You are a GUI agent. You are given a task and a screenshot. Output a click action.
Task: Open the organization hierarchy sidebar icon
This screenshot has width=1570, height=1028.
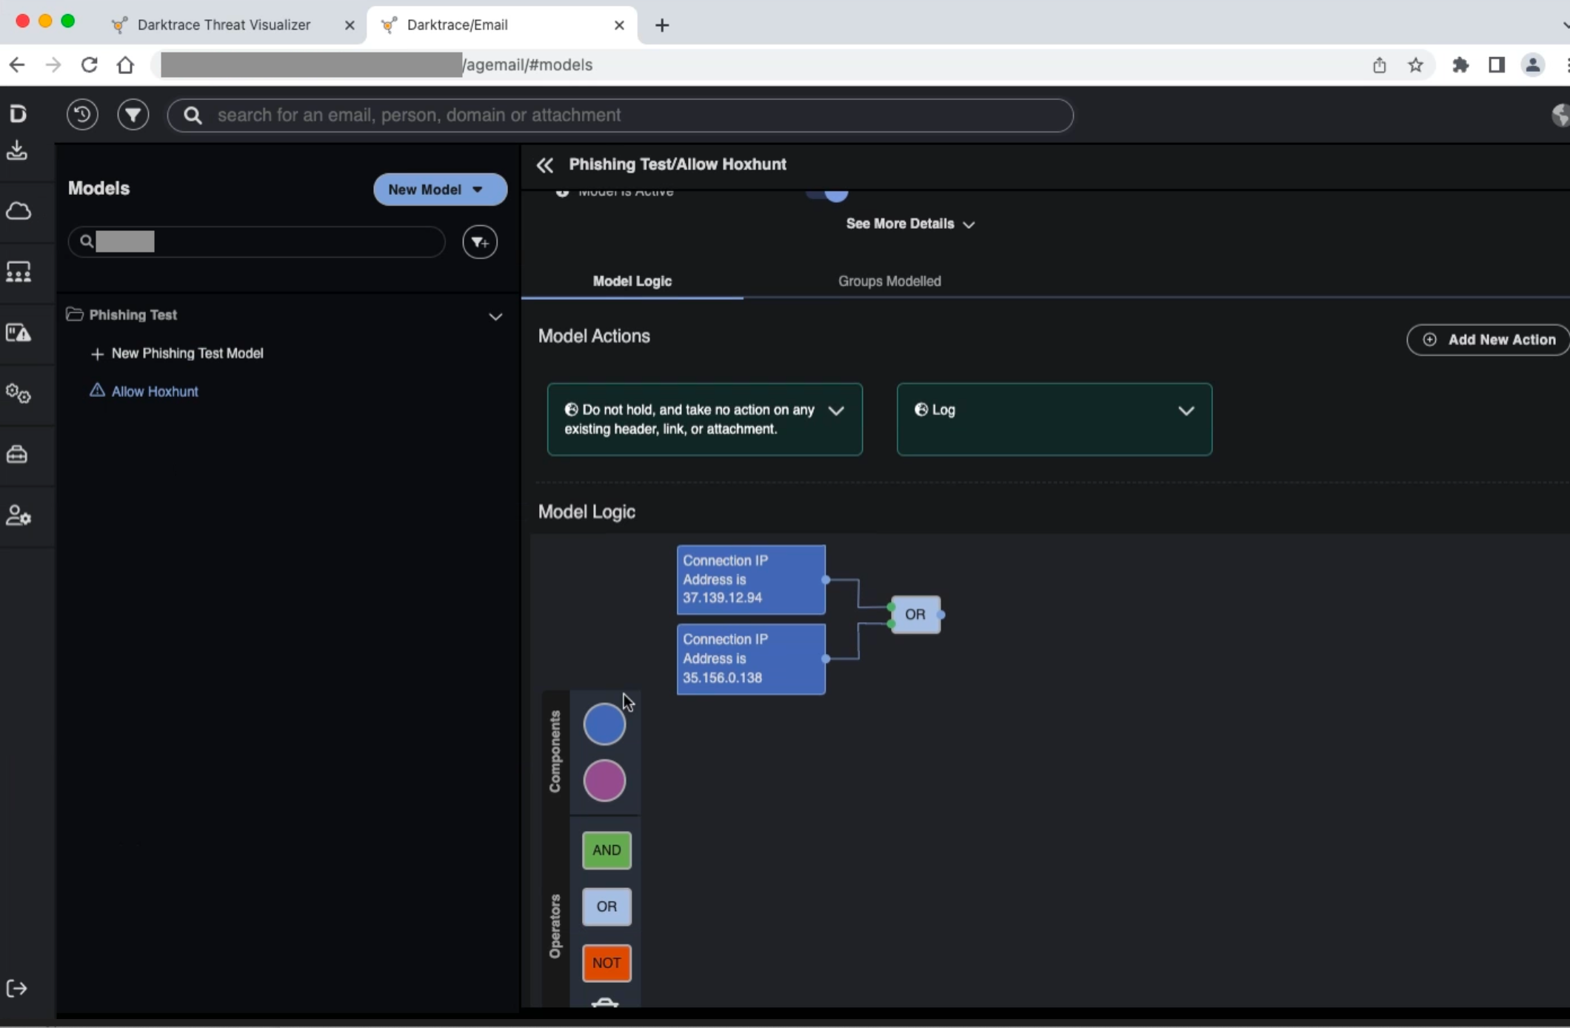(19, 272)
